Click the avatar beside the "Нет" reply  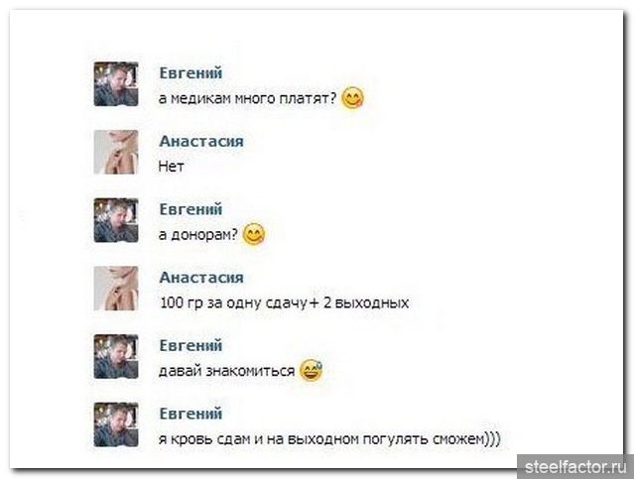pos(116,152)
